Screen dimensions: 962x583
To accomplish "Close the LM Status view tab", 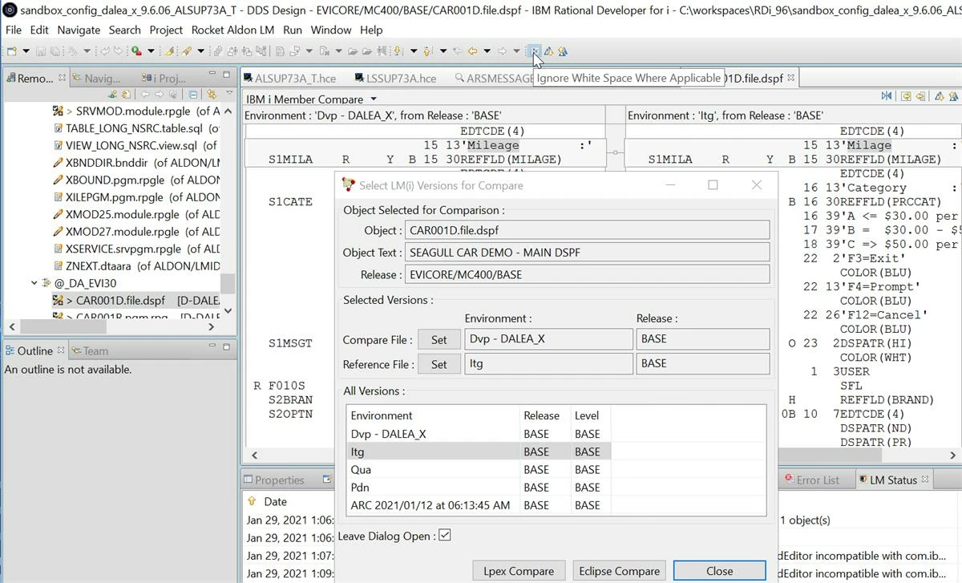I will [924, 480].
